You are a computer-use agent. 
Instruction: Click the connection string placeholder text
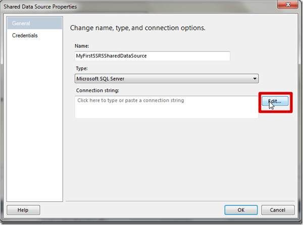click(130, 100)
